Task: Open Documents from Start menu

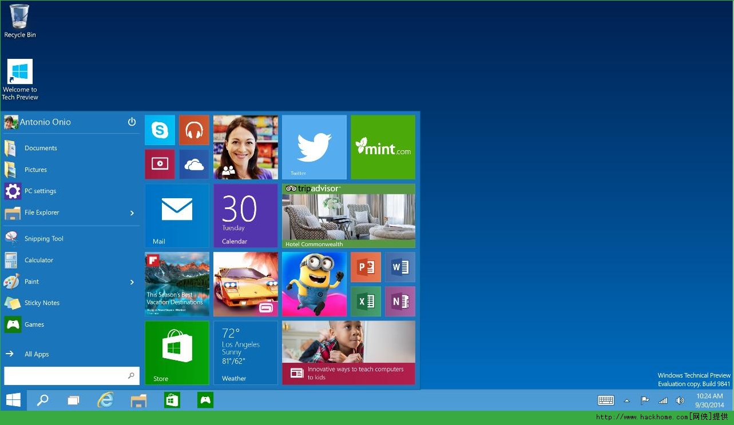Action: click(72, 148)
